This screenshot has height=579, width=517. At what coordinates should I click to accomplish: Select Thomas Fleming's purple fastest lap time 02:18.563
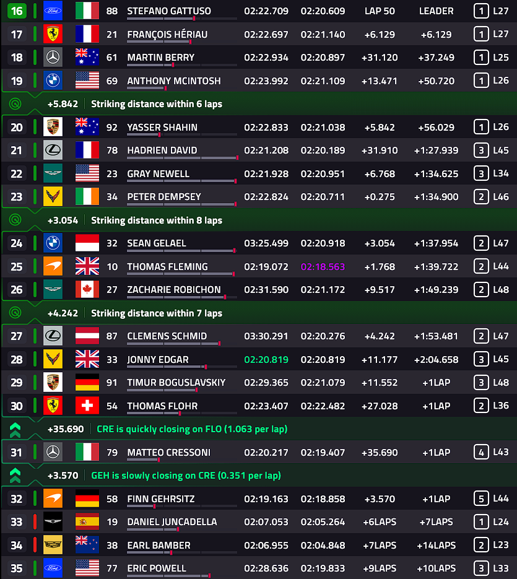tap(323, 267)
